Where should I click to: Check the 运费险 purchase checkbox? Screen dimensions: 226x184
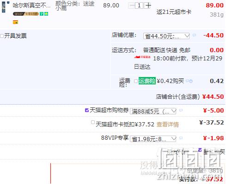click(136, 81)
